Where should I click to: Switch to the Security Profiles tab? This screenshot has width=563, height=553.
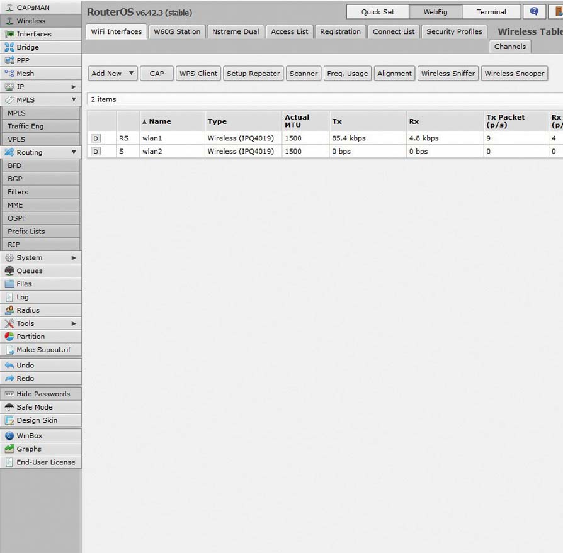click(454, 31)
